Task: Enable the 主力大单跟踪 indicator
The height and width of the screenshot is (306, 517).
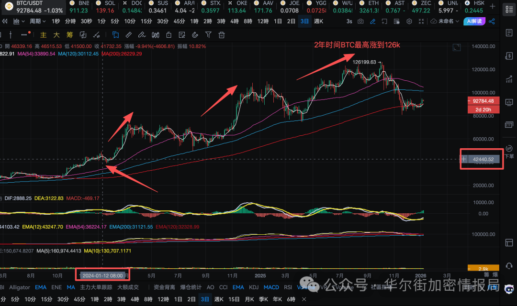Action: pyautogui.click(x=96, y=287)
